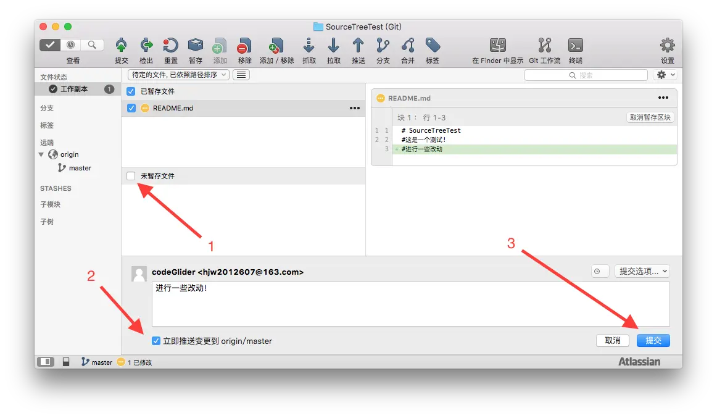This screenshot has width=717, height=418.
Task: Select the 远端 sidebar section
Action: [47, 142]
